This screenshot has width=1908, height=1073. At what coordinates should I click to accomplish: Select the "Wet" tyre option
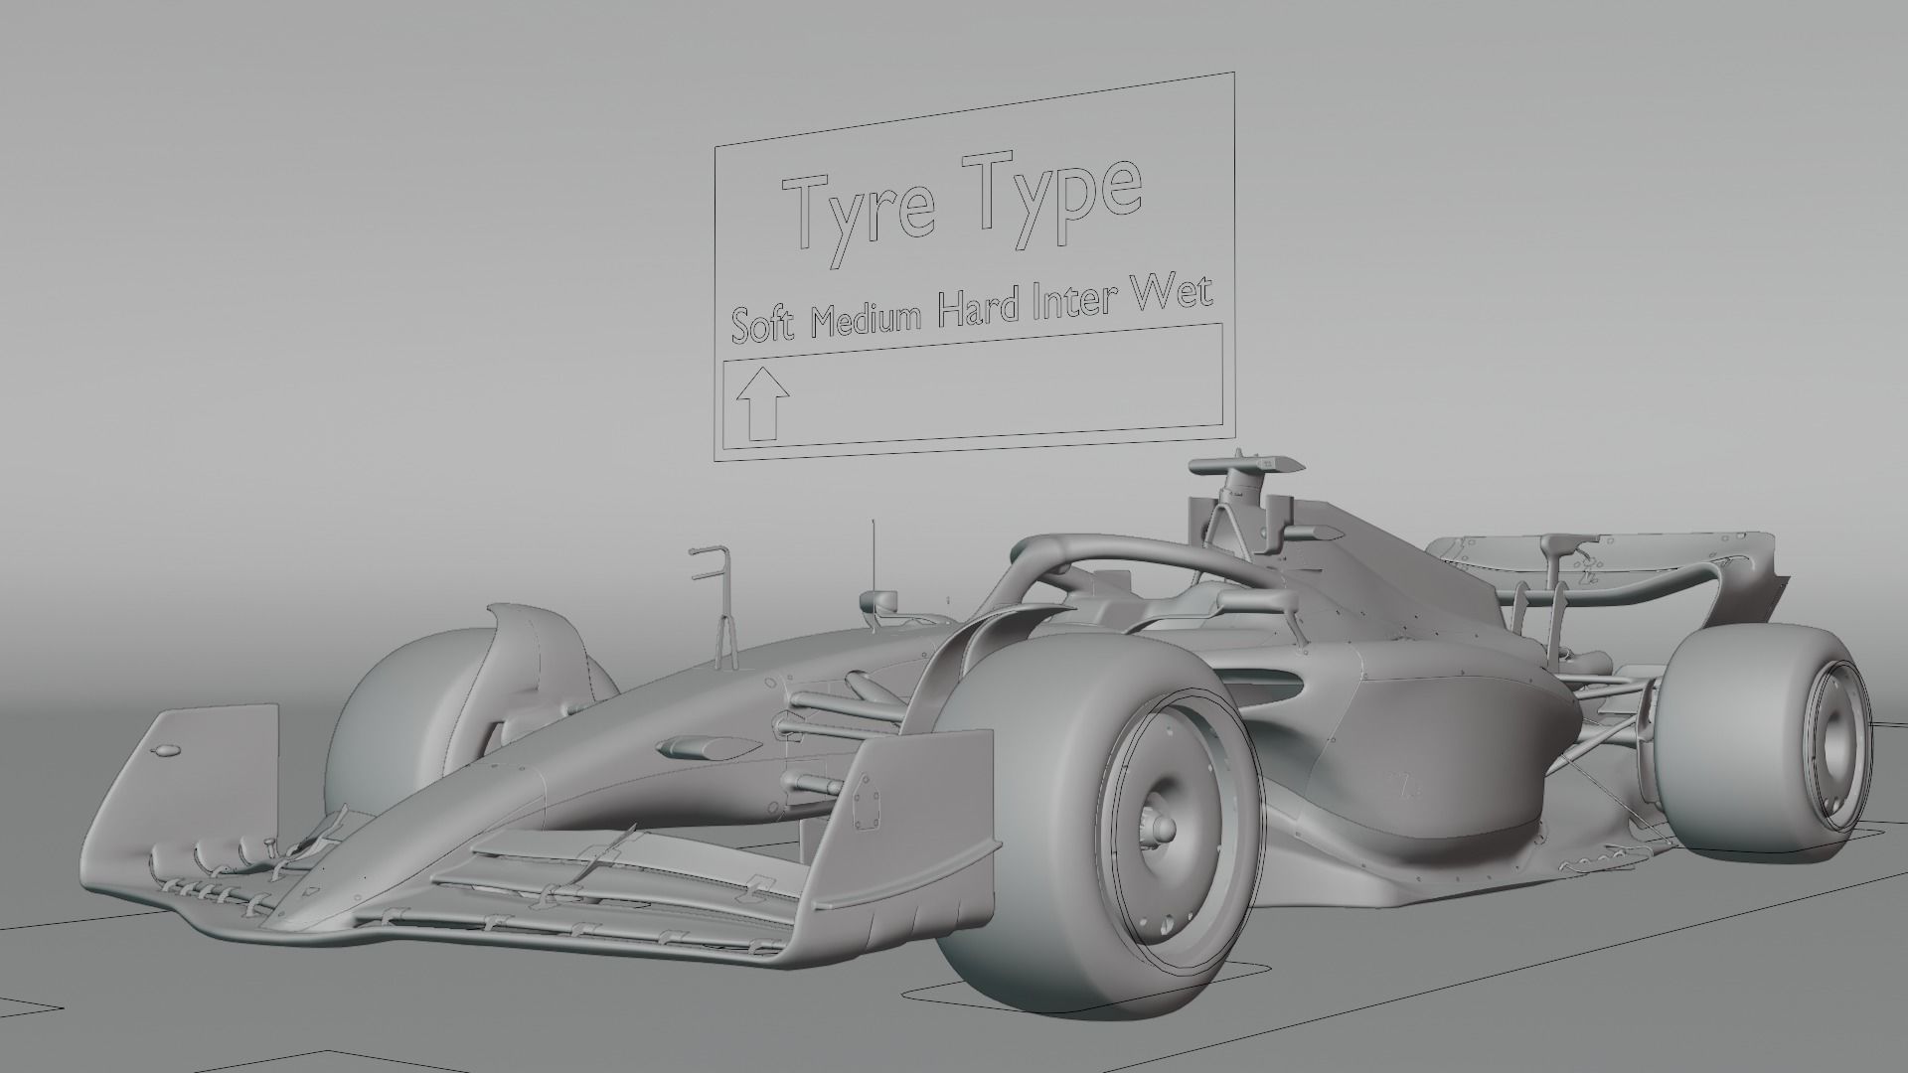pyautogui.click(x=1174, y=293)
